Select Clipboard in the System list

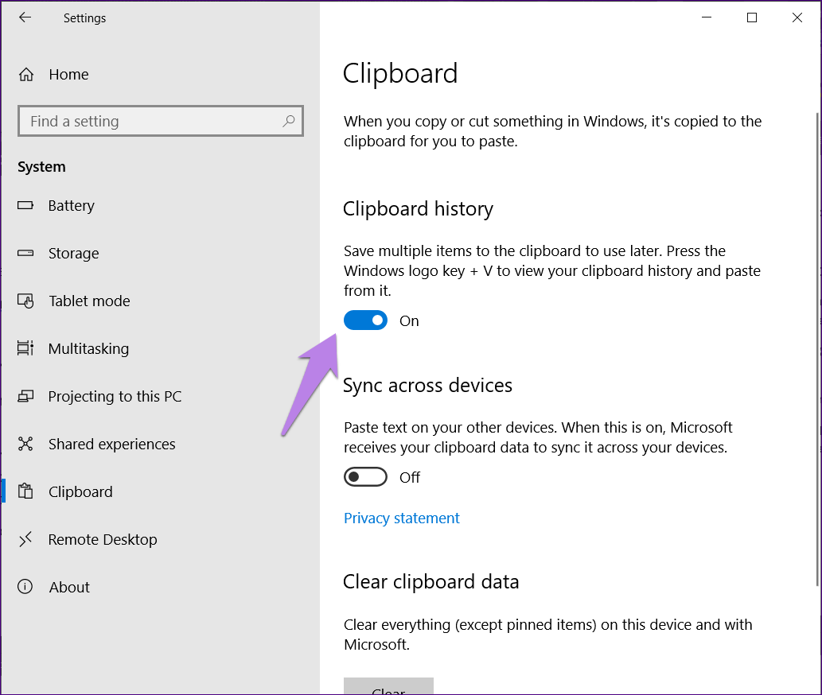coord(80,491)
